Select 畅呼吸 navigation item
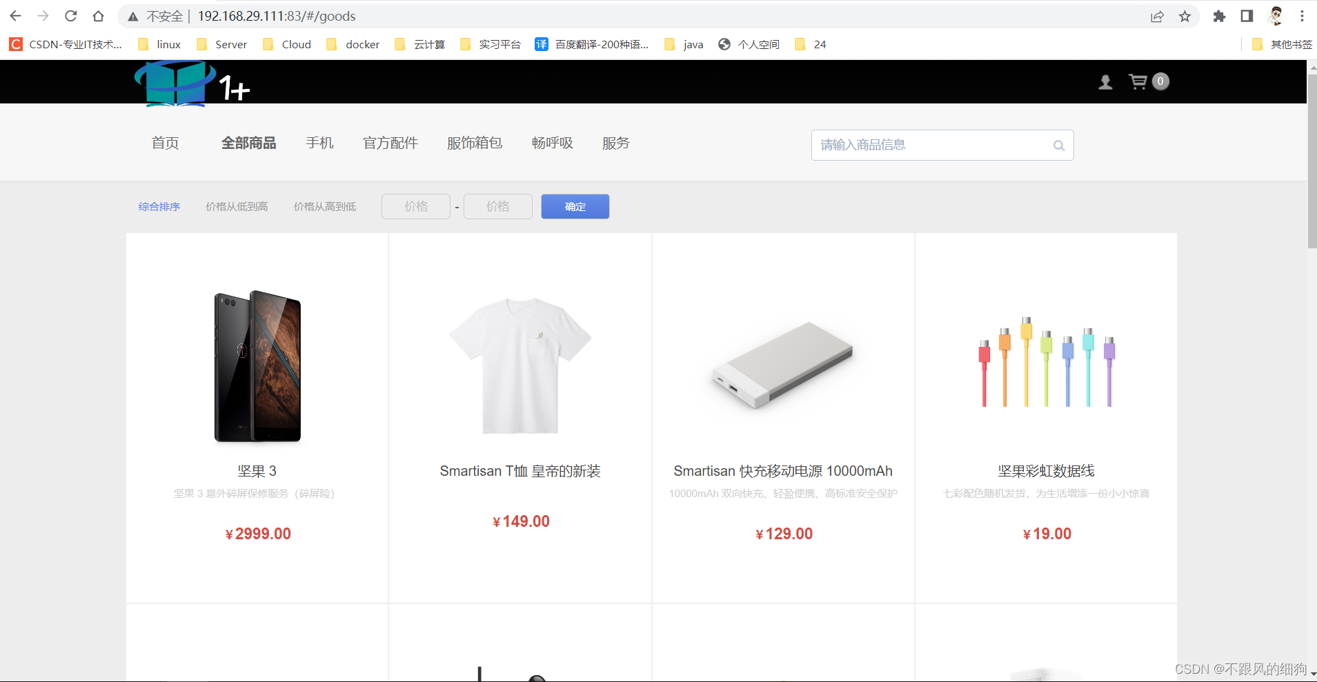This screenshot has height=682, width=1317. 553,143
